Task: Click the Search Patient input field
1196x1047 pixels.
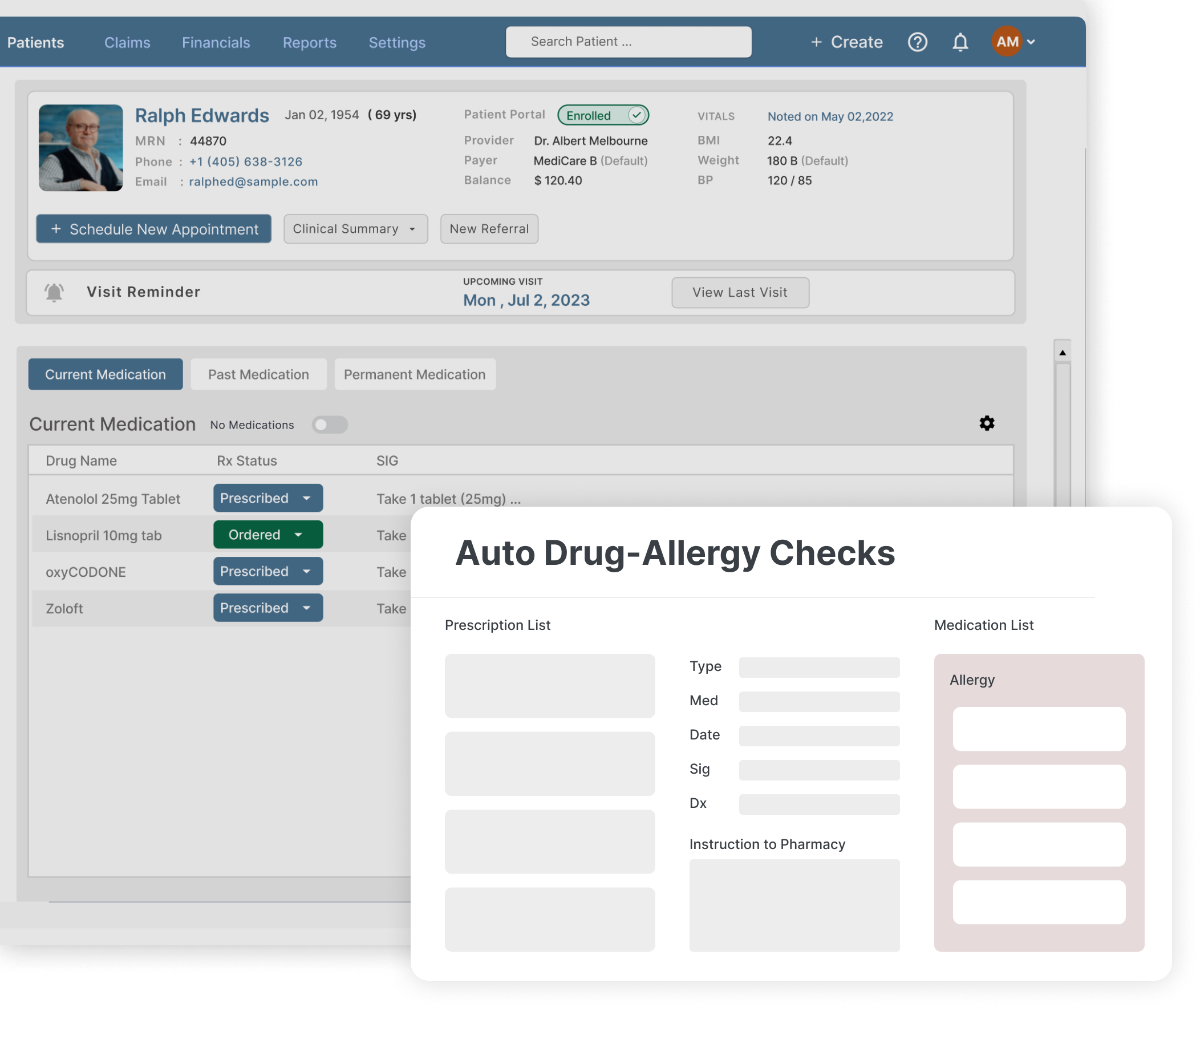Action: (628, 42)
